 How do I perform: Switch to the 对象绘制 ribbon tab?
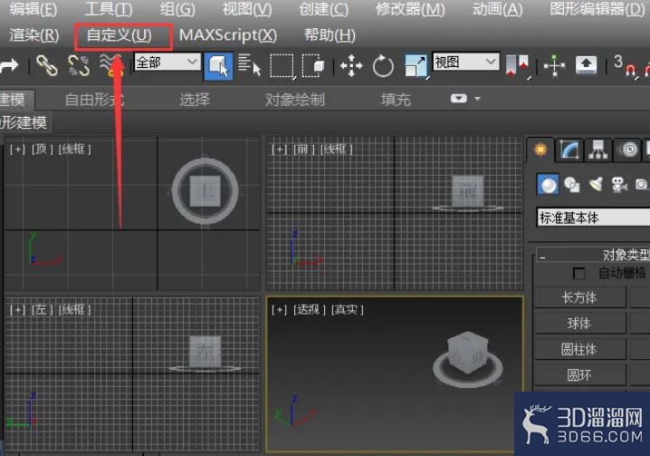[295, 100]
